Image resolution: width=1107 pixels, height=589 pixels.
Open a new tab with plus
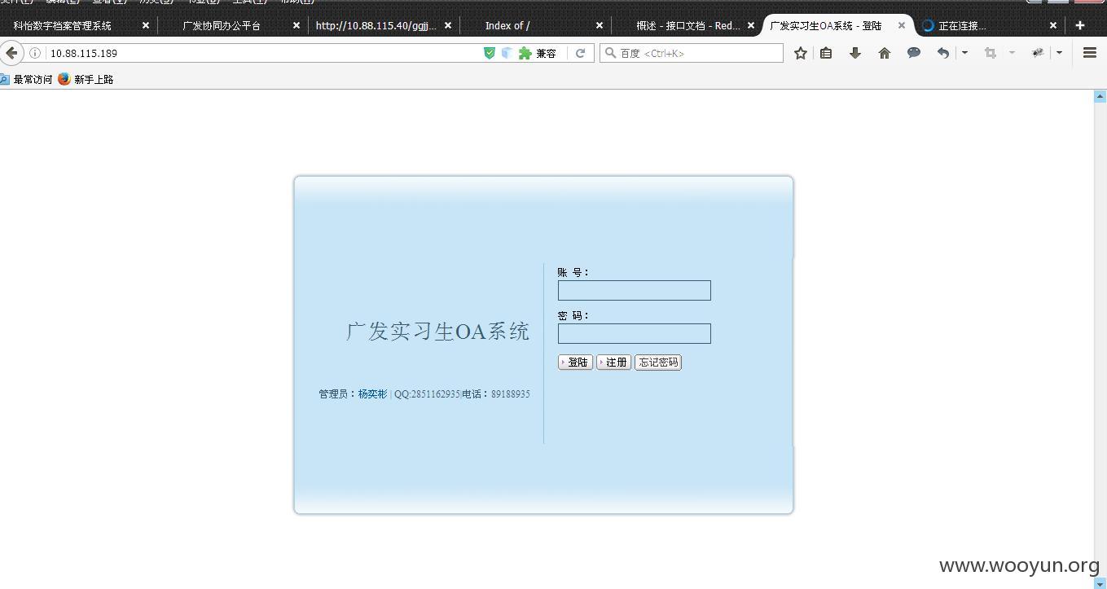point(1080,25)
